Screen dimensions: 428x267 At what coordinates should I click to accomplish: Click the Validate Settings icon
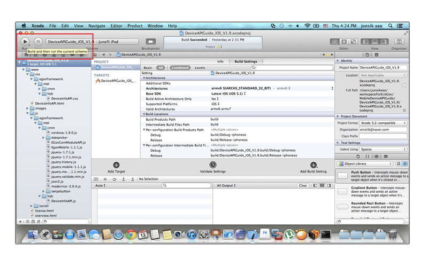pyautogui.click(x=213, y=166)
